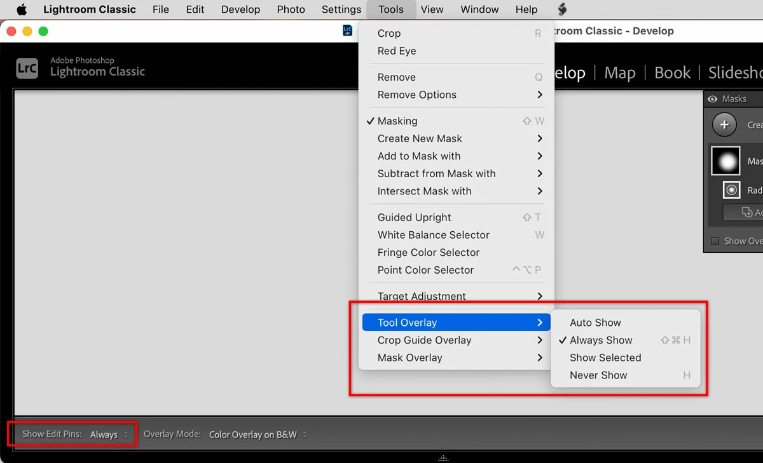Open the Lightroom Classic application menu
The image size is (763, 463).
point(90,10)
